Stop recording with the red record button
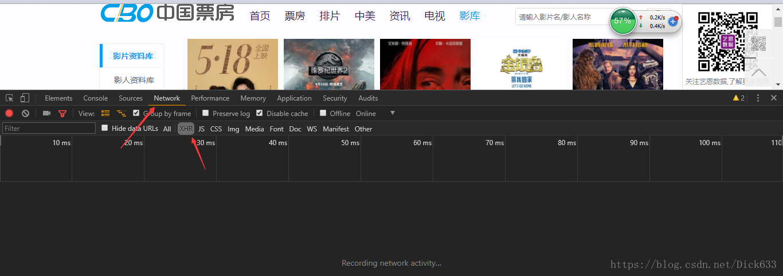 click(x=9, y=113)
